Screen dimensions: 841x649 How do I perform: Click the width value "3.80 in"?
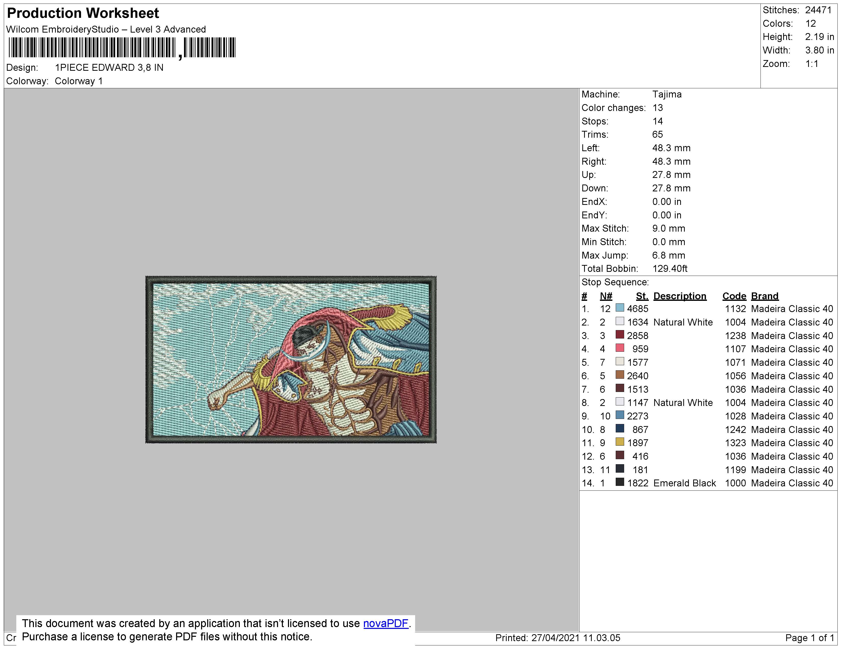[x=819, y=50]
